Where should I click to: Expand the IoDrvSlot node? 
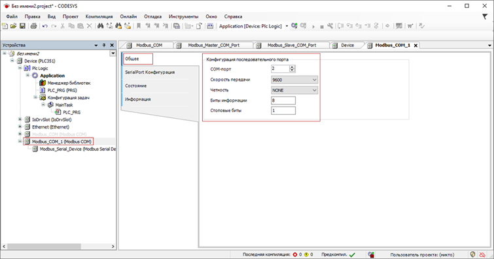pyautogui.click(x=20, y=119)
